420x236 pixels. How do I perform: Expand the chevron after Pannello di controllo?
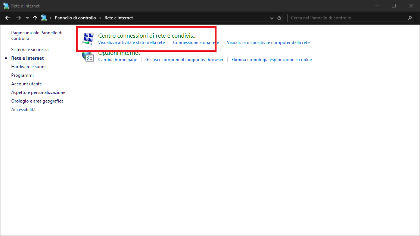coord(100,18)
